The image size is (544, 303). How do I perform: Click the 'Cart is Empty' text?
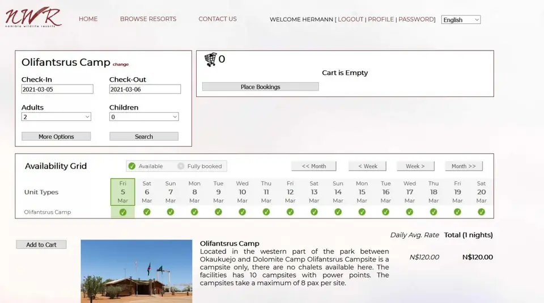pyautogui.click(x=345, y=73)
